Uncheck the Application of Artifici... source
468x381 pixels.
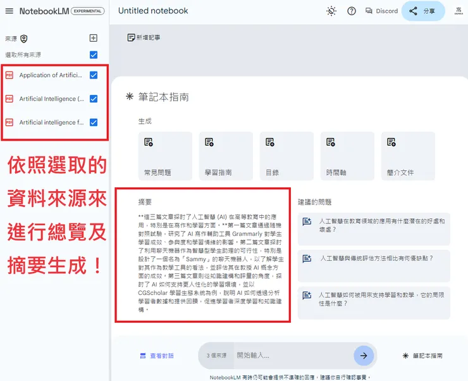click(94, 75)
